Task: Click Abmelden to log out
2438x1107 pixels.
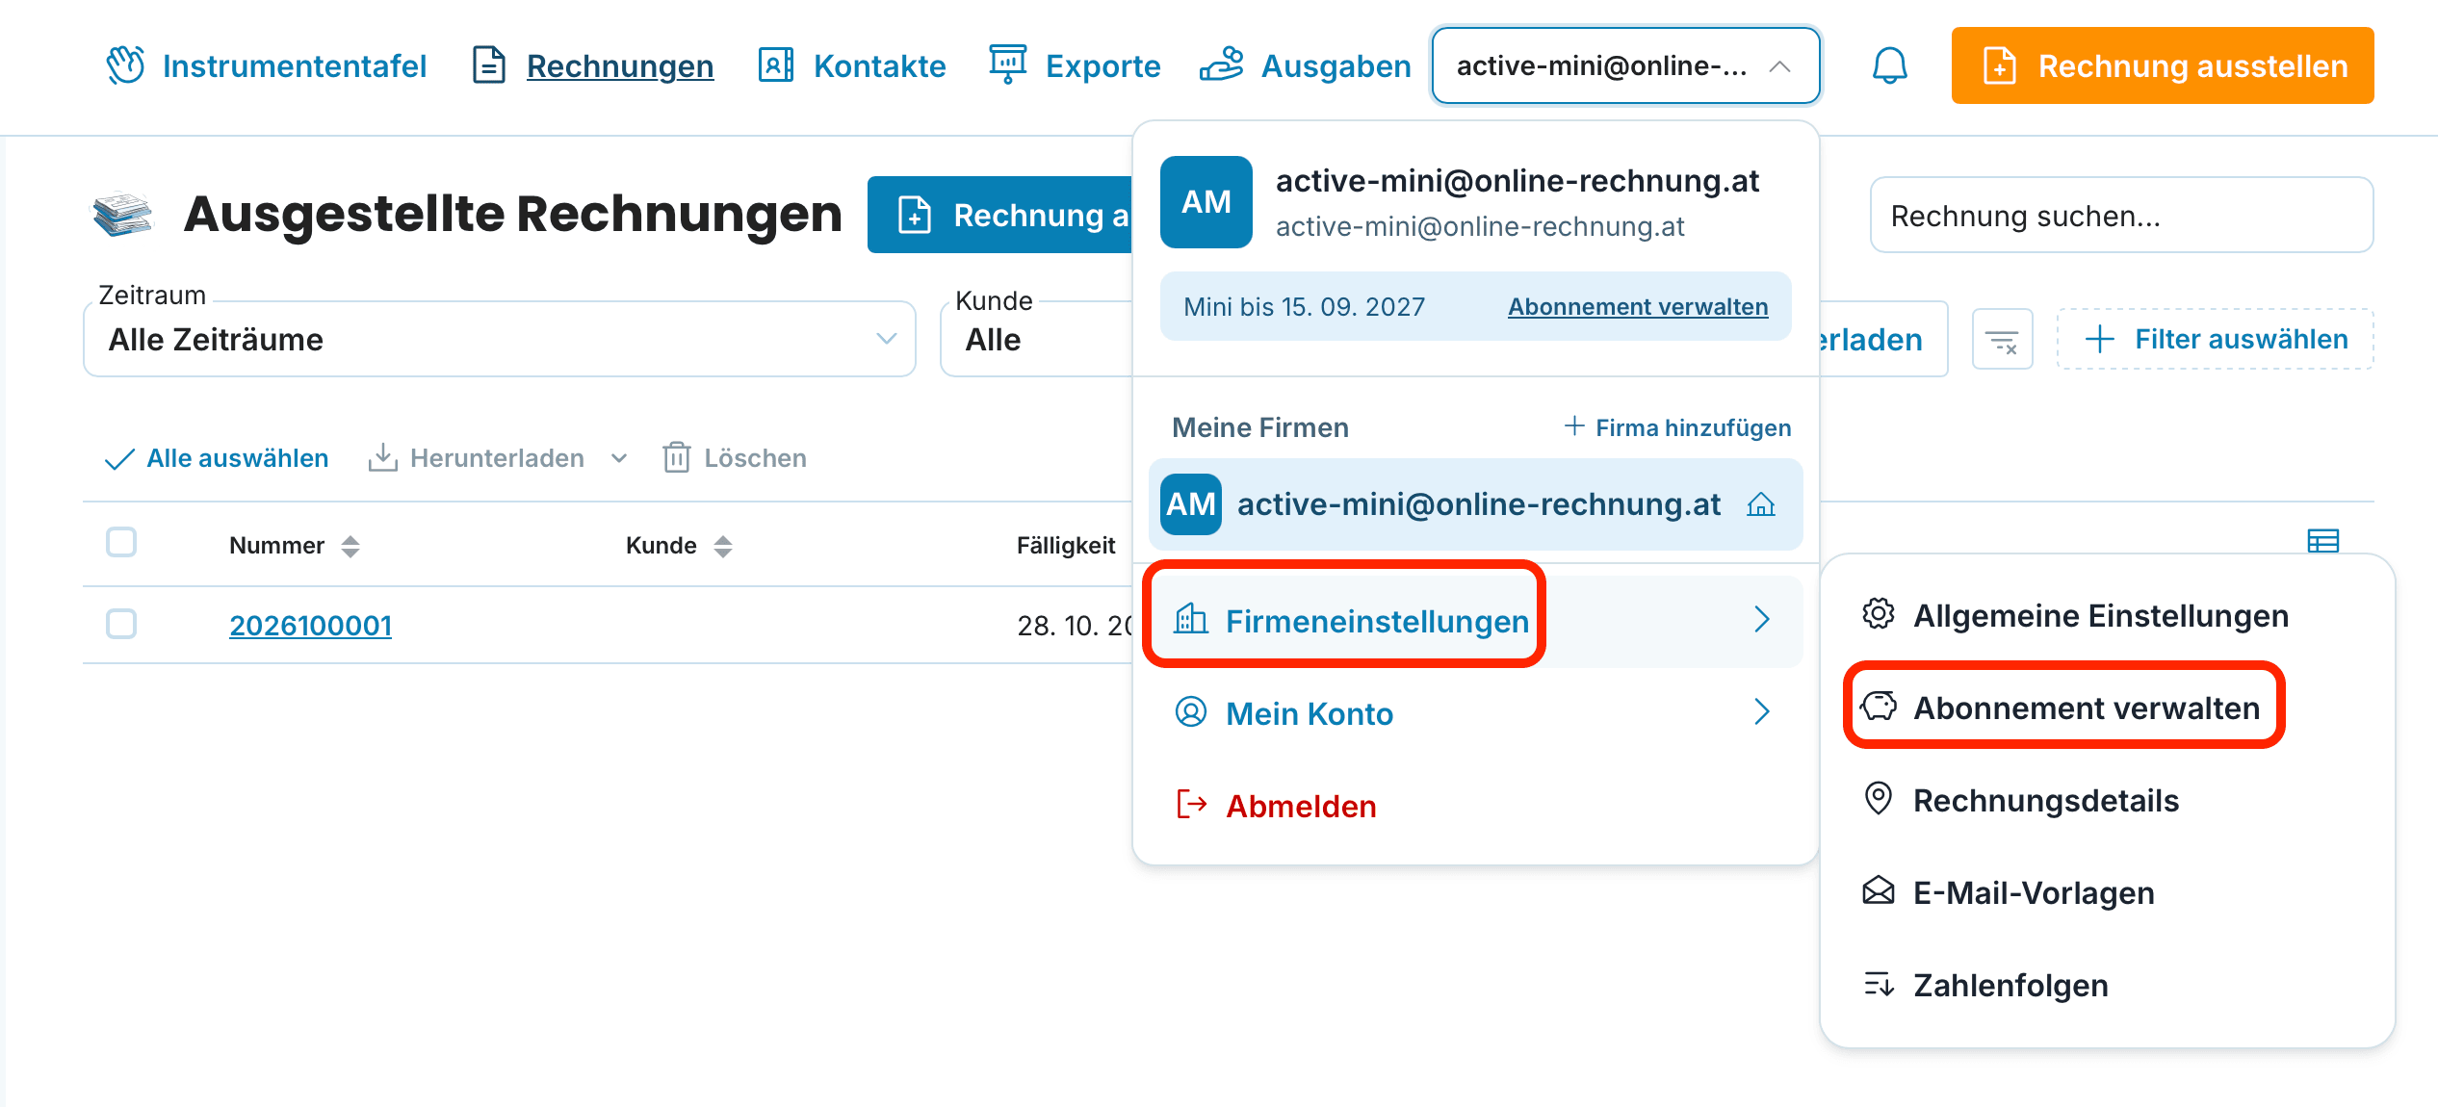Action: (x=1277, y=806)
